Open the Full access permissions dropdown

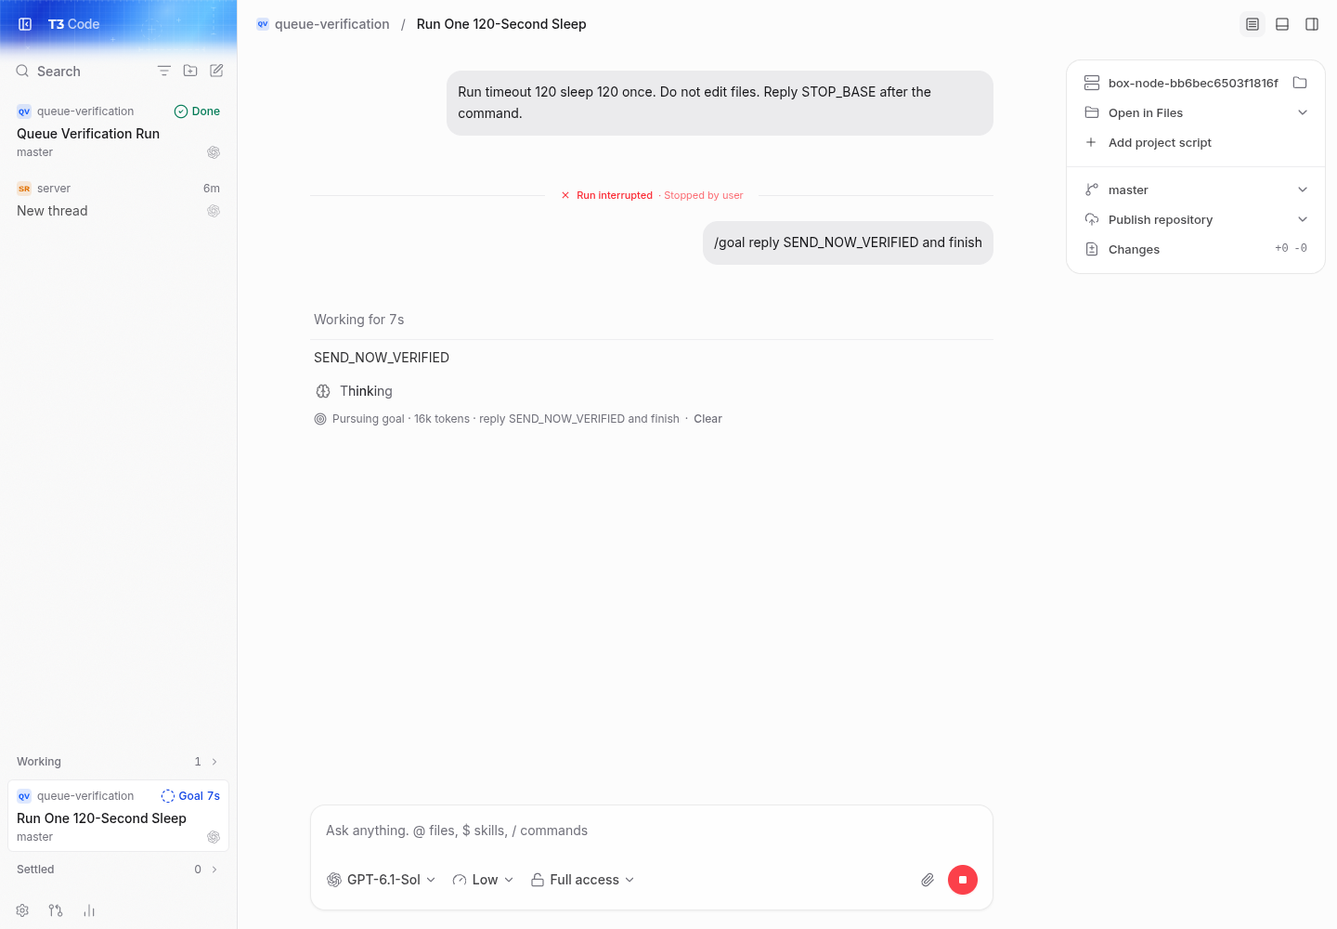(583, 880)
